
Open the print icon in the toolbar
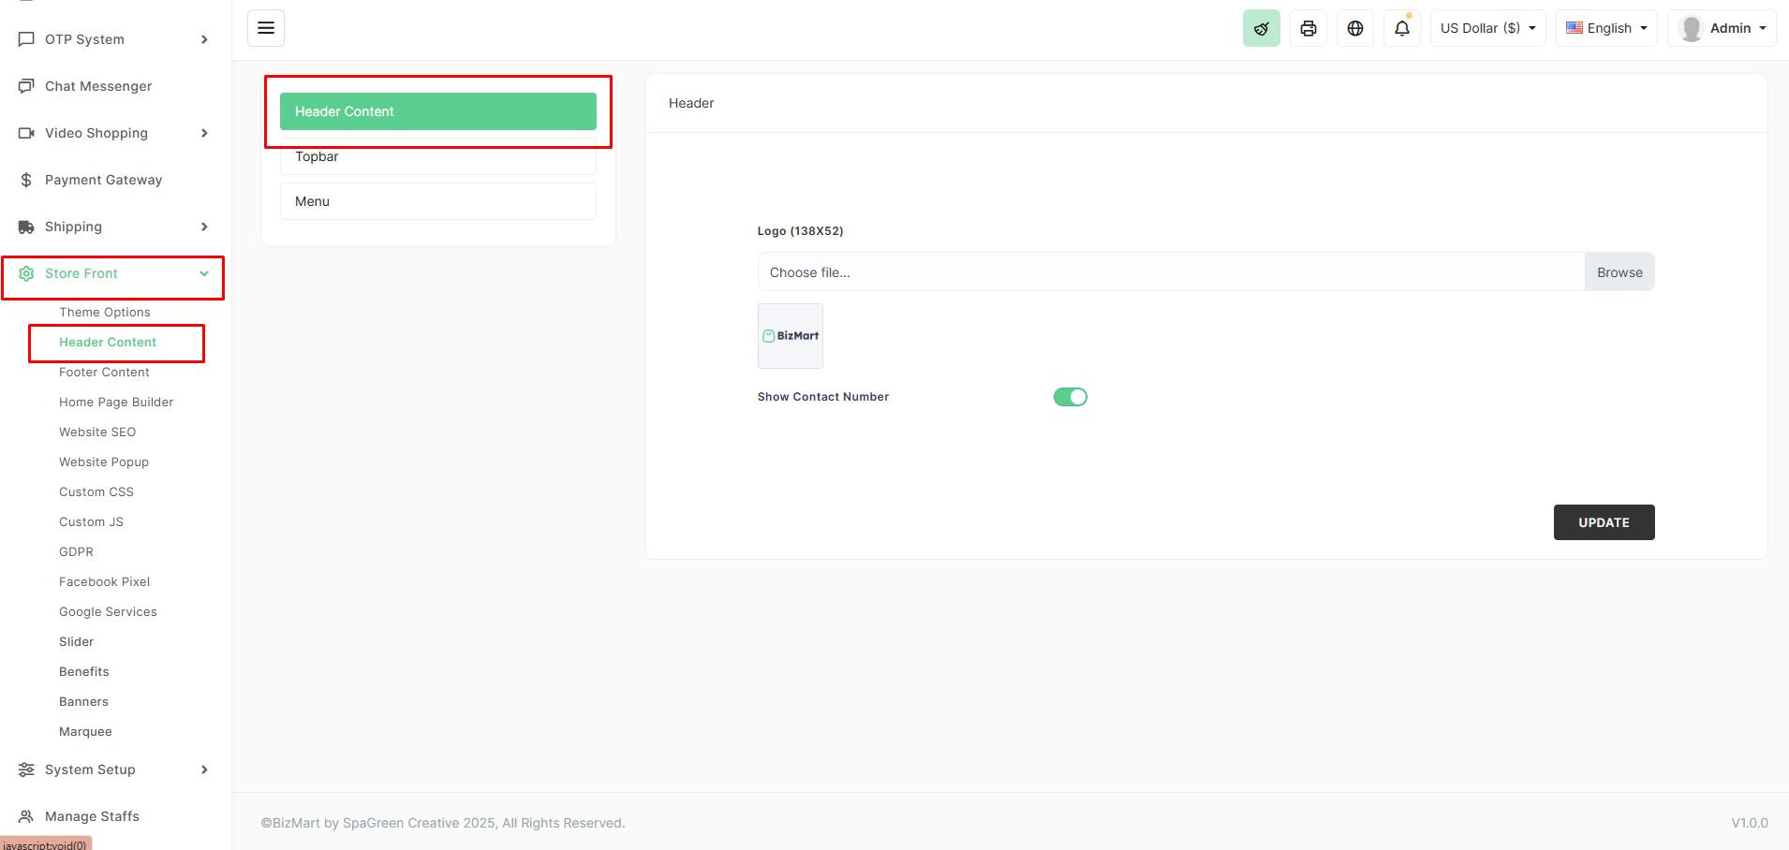(1308, 28)
